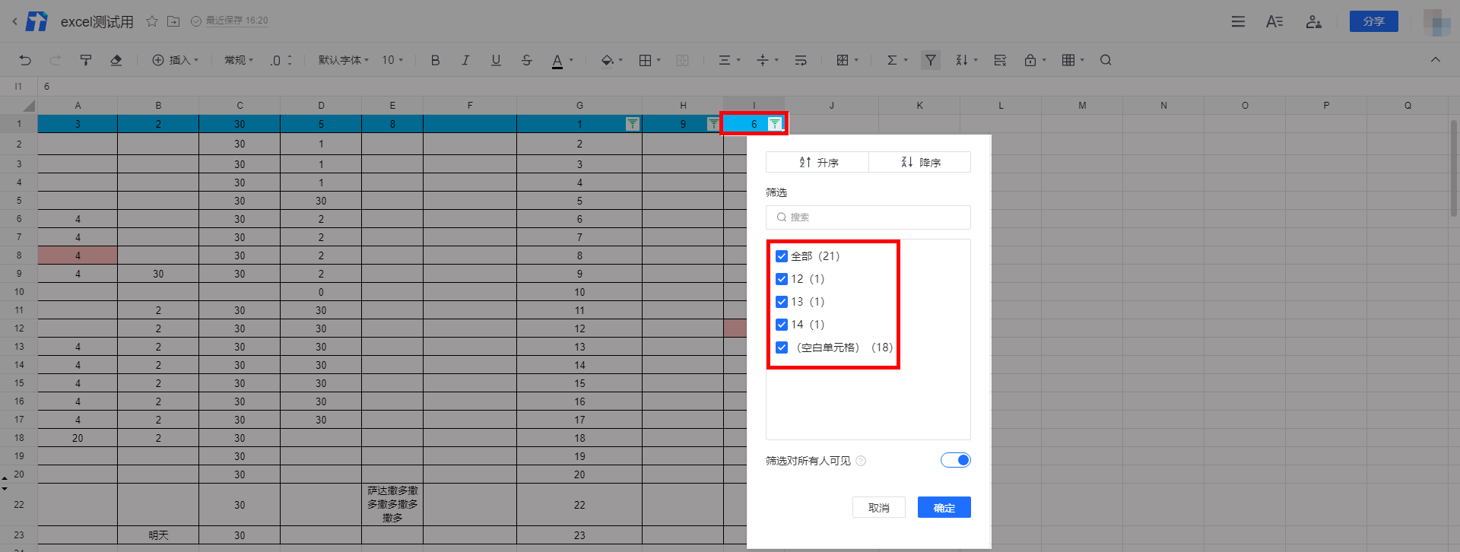1460x552 pixels.
Task: Click the 搜索 filter search field
Action: (x=868, y=217)
